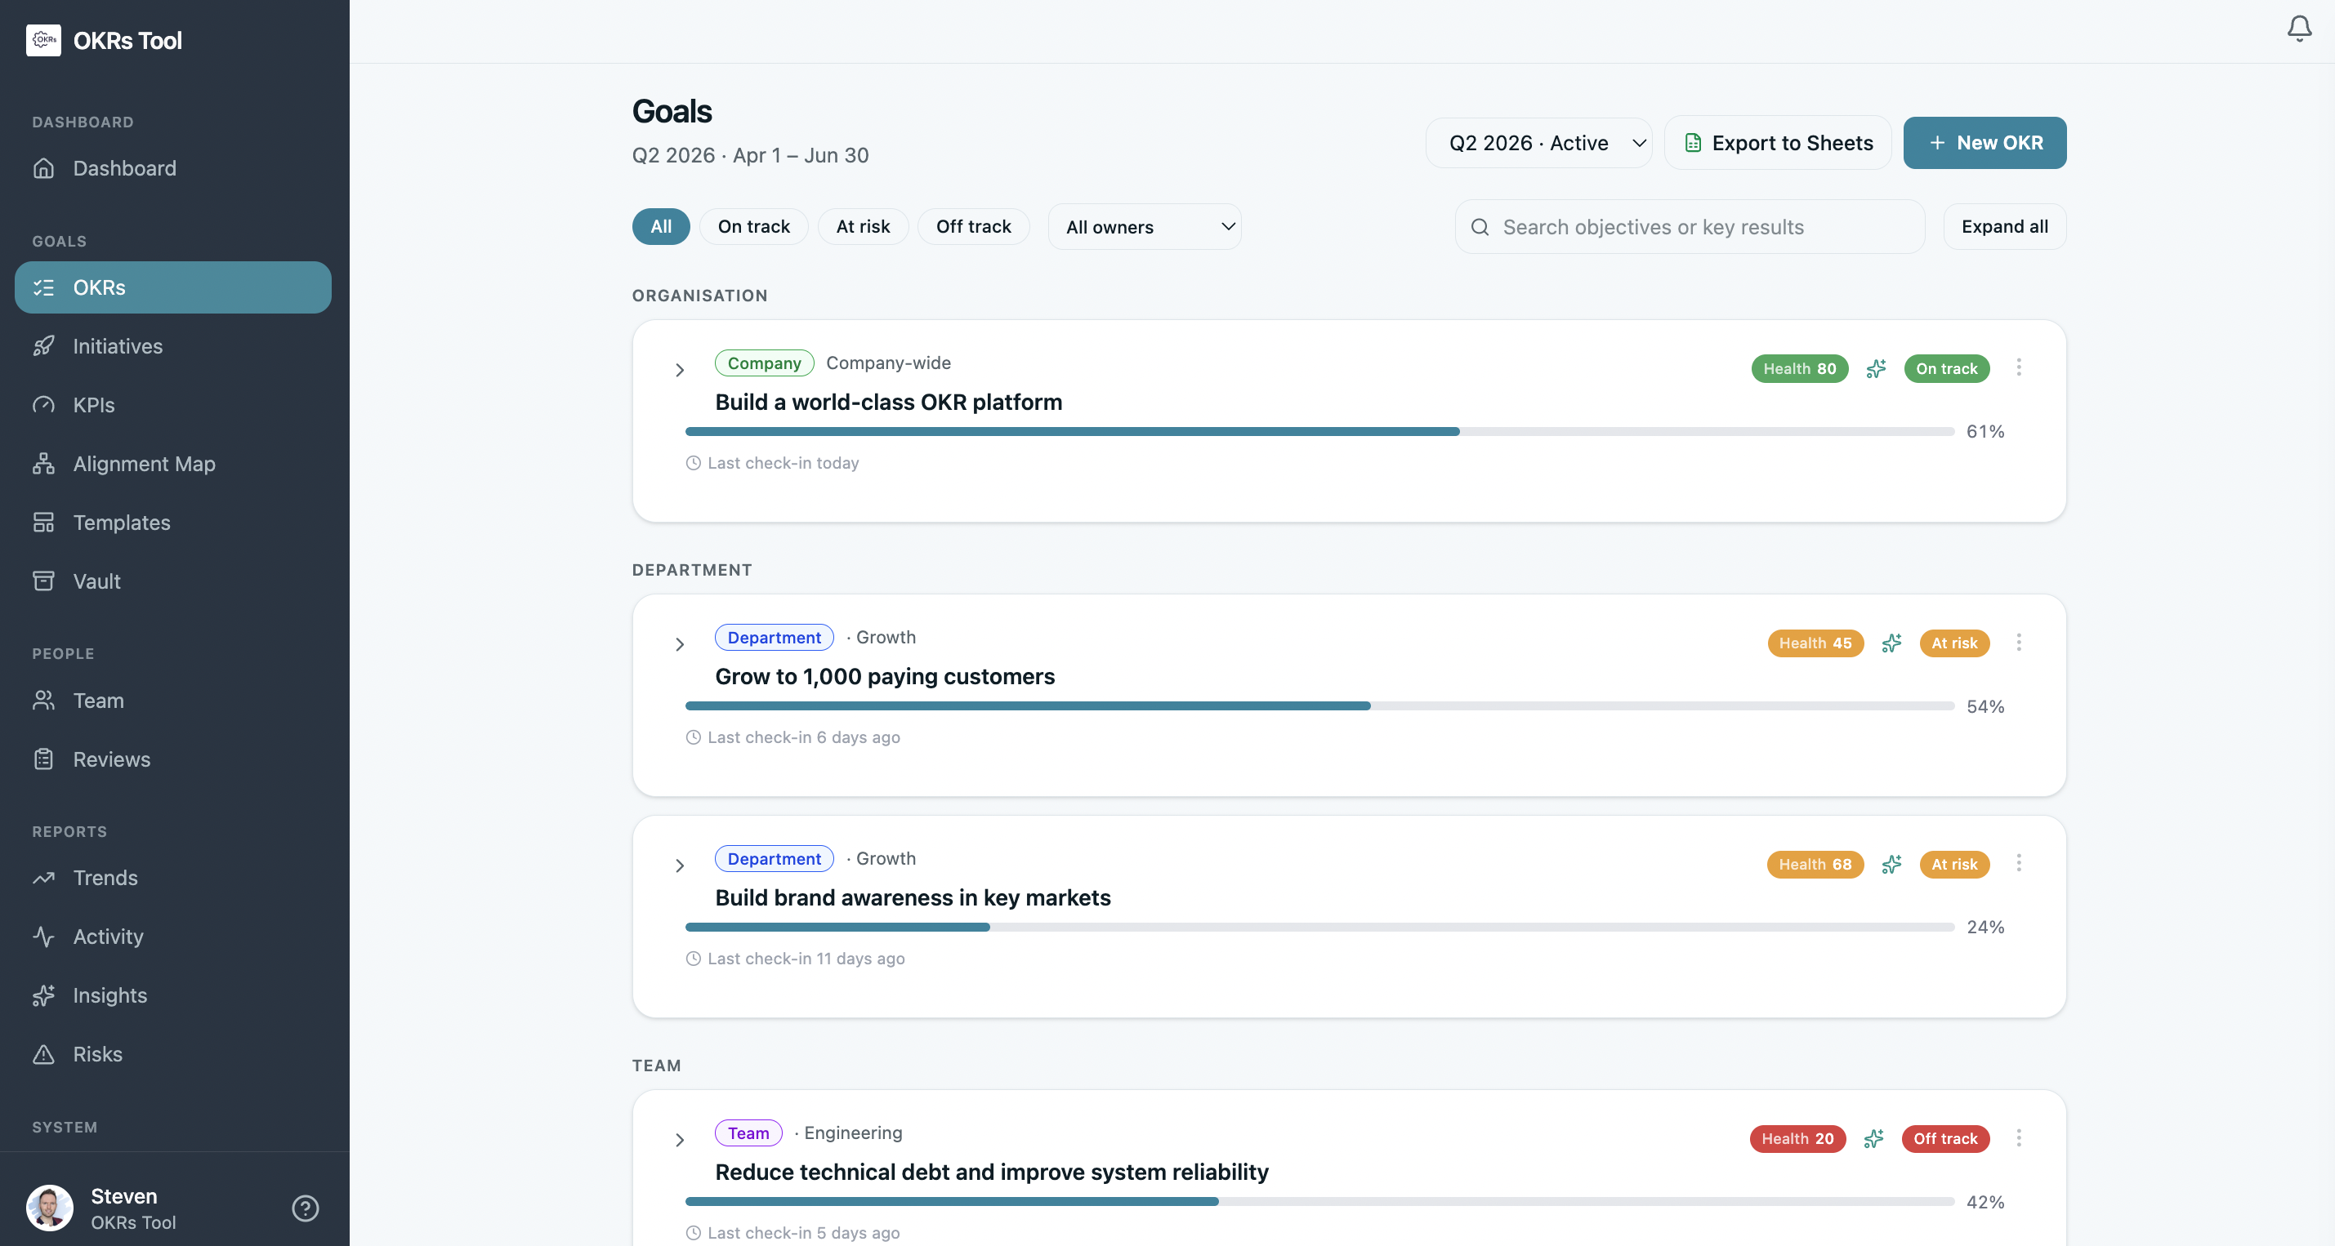Click the help icon next to Steven
Screen dimensions: 2335x1246
click(x=305, y=1208)
